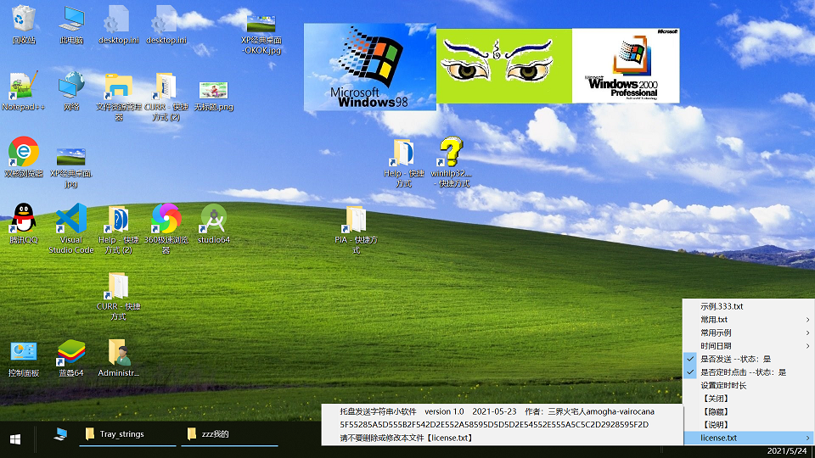This screenshot has height=458, width=815.
Task: Open the Administrator user folder icon
Action: coord(119,358)
